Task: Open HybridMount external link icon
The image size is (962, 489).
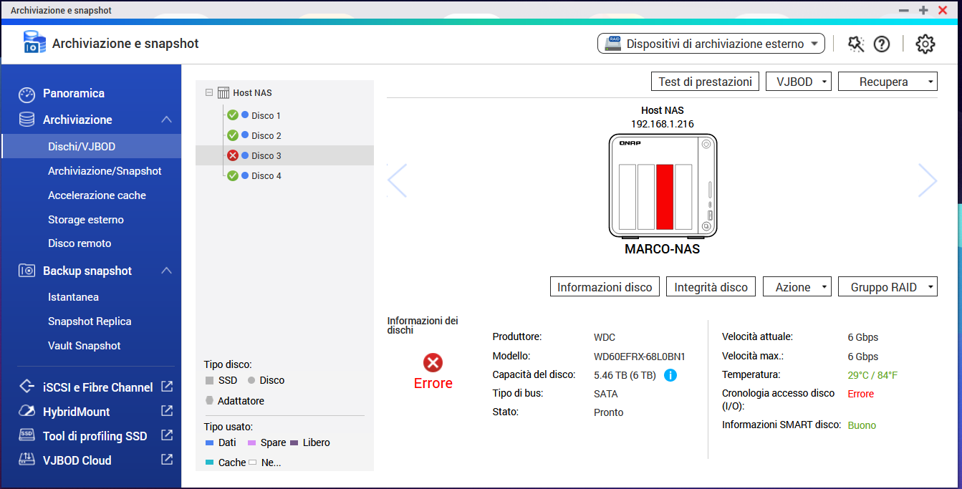Action: [x=167, y=411]
